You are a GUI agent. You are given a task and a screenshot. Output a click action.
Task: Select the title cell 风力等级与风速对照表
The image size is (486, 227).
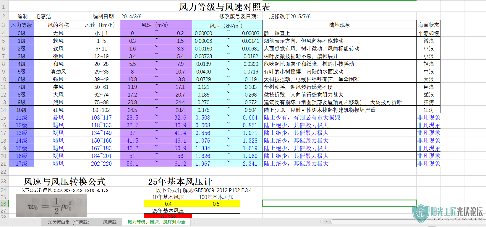pos(224,7)
